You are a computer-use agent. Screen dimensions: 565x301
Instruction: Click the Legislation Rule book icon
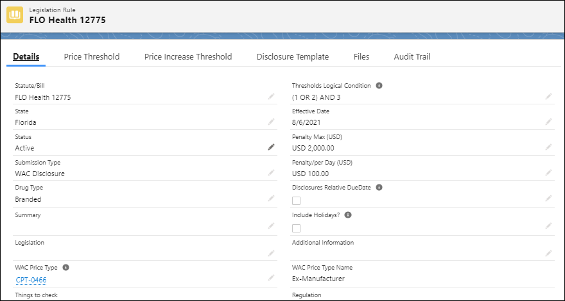15,15
